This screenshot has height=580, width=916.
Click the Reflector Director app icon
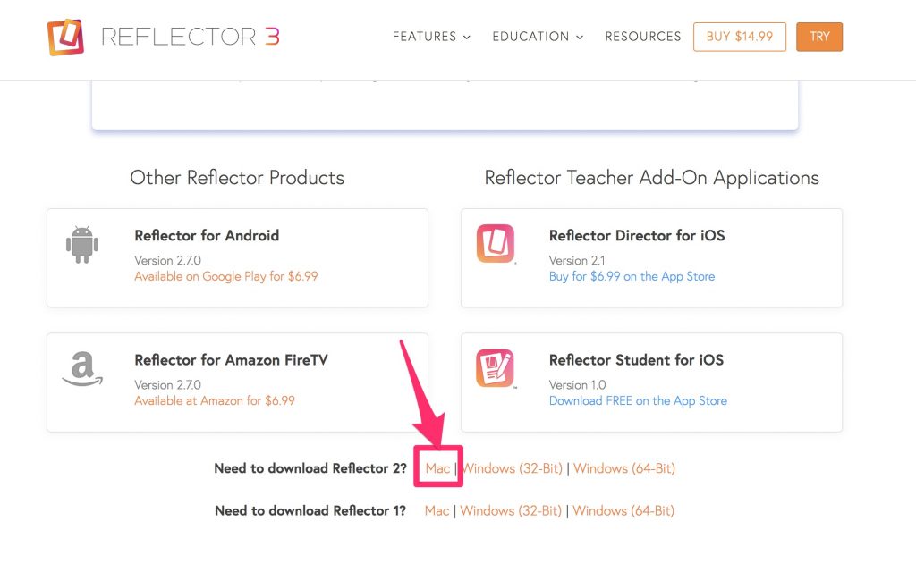coord(496,243)
